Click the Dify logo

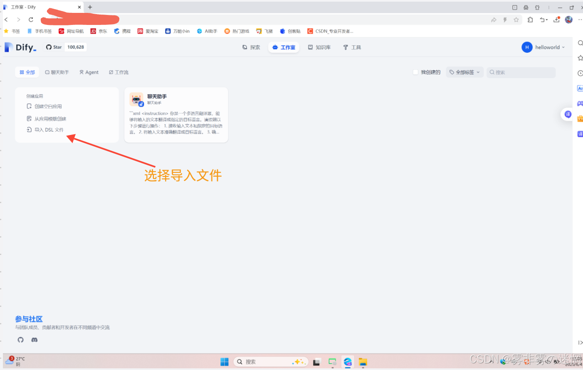click(x=20, y=47)
